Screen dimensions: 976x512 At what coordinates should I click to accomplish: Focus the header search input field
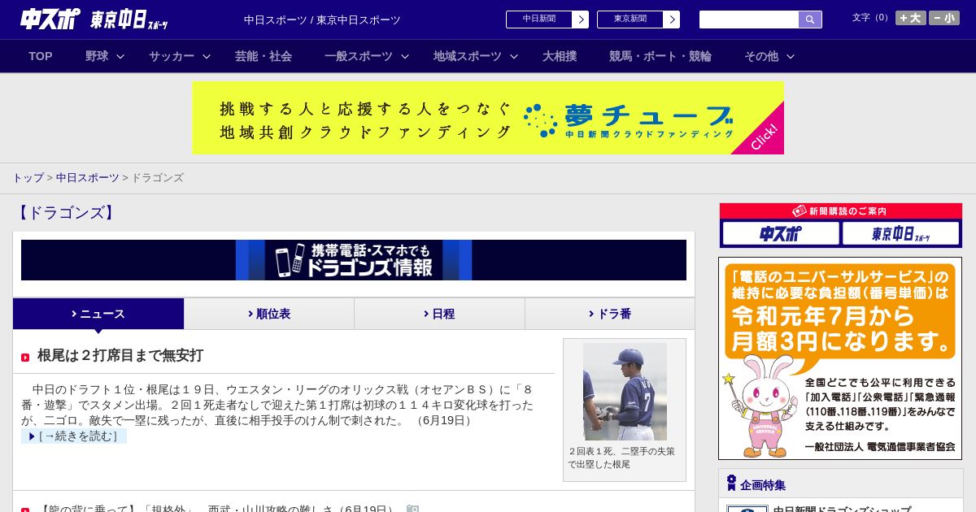tap(749, 20)
